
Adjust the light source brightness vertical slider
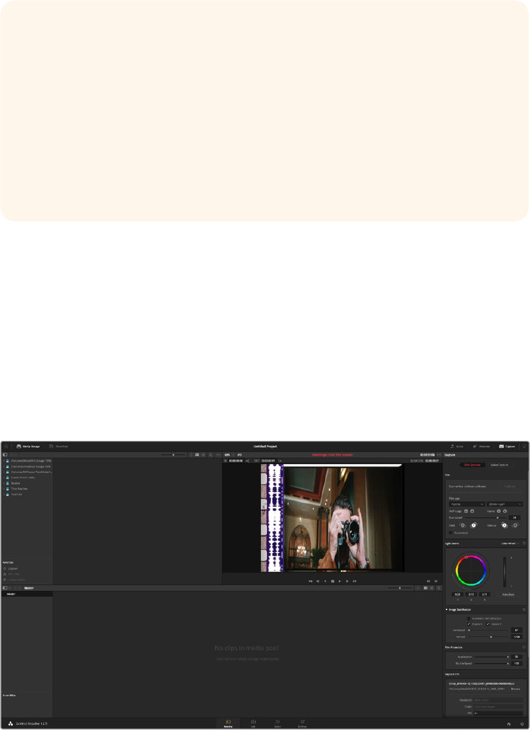(505, 571)
